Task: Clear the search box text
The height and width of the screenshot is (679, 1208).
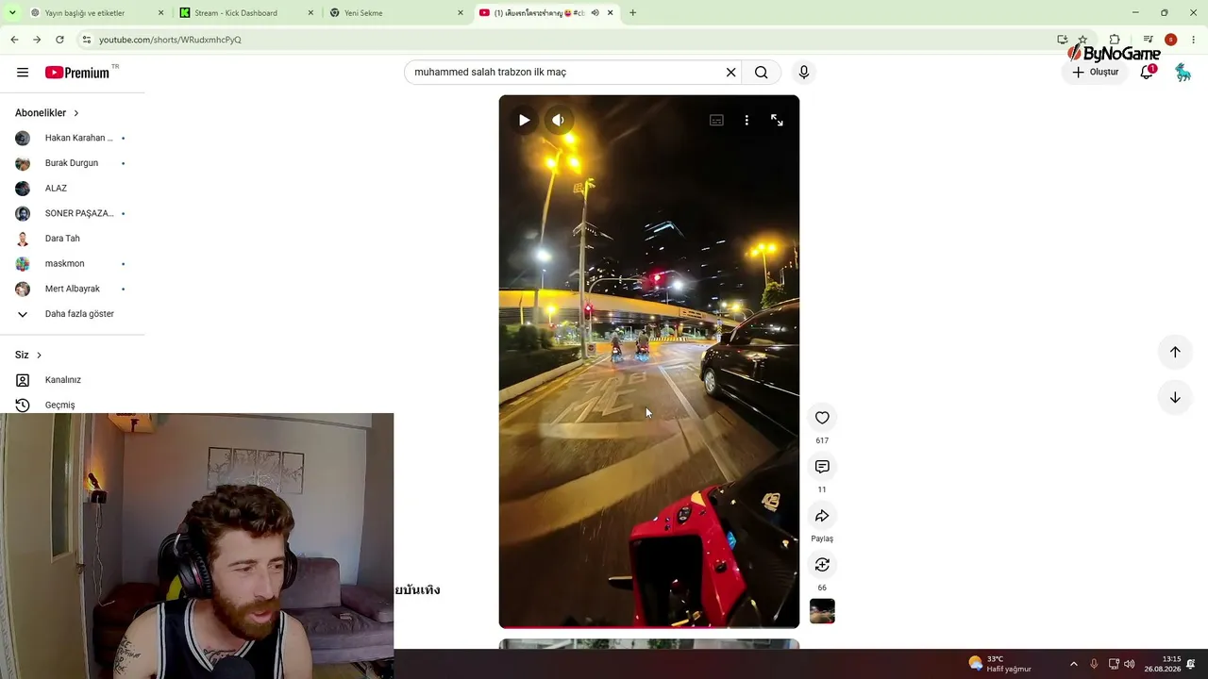Action: [730, 73]
